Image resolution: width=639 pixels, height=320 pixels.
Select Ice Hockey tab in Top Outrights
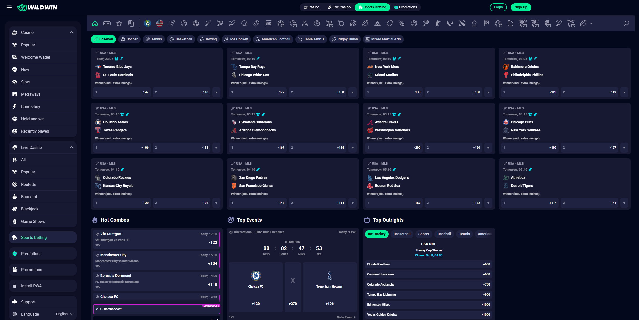[377, 234]
